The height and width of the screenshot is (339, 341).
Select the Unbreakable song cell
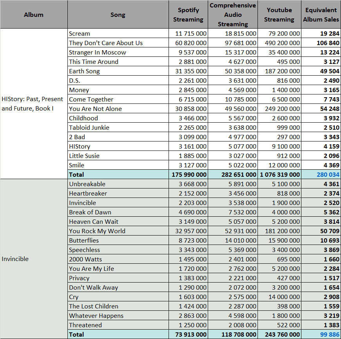click(118, 184)
